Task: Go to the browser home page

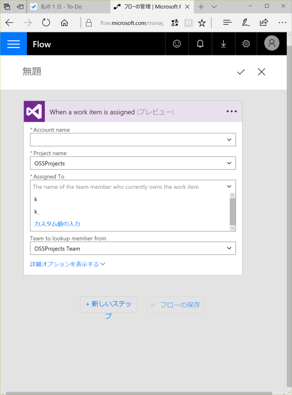Action: click(64, 23)
